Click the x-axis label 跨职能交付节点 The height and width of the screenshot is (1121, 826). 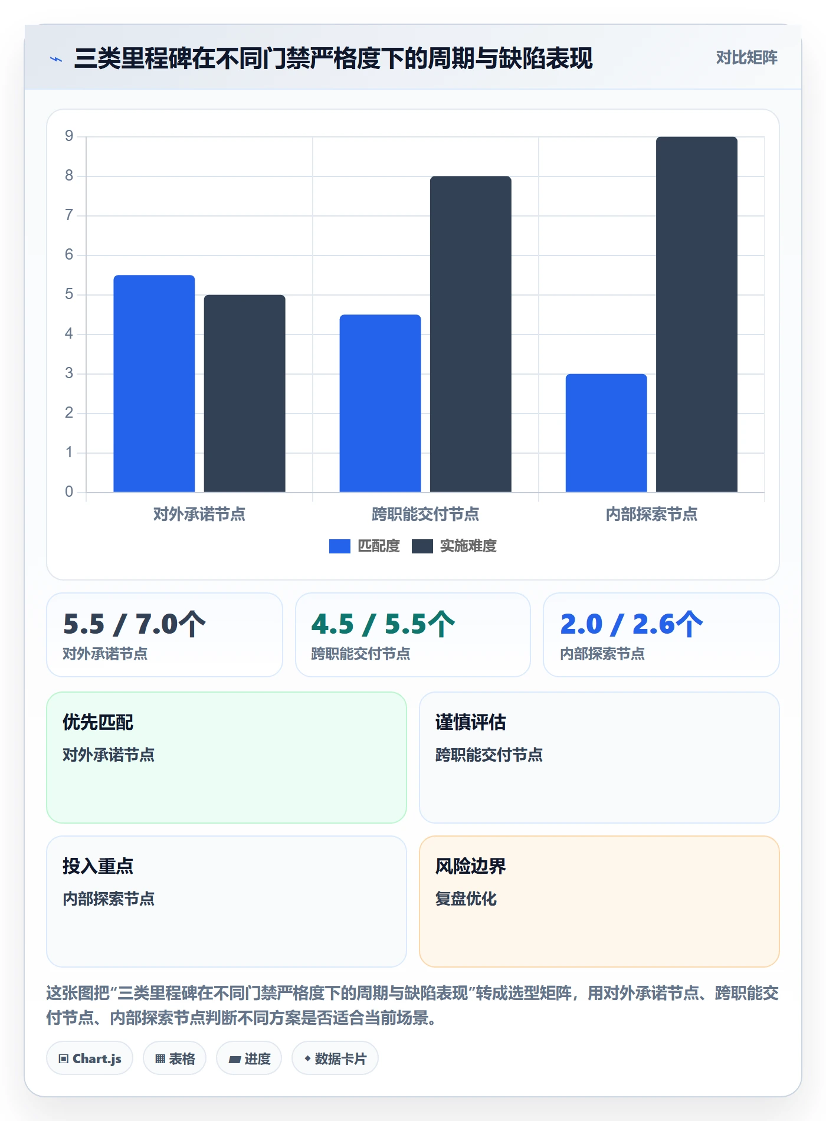(x=425, y=514)
